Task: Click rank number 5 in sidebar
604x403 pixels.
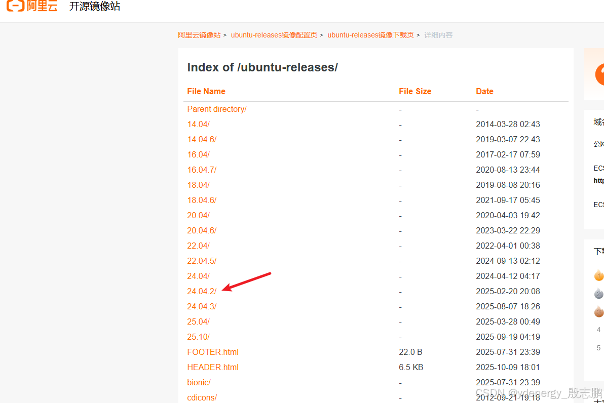Action: (x=598, y=348)
